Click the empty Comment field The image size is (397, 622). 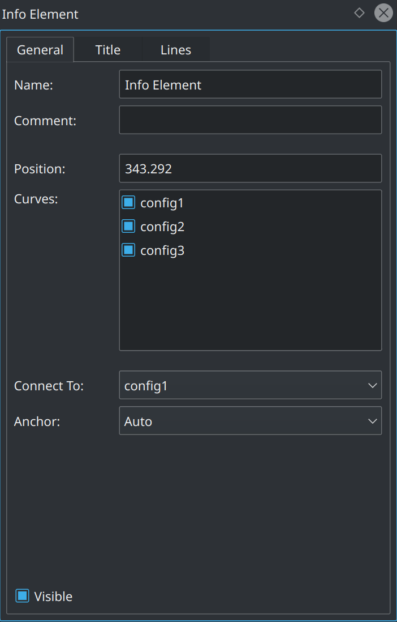coord(251,120)
